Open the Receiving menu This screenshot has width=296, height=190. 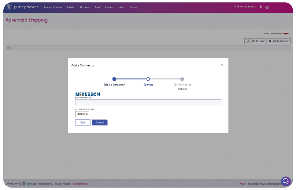click(x=85, y=7)
